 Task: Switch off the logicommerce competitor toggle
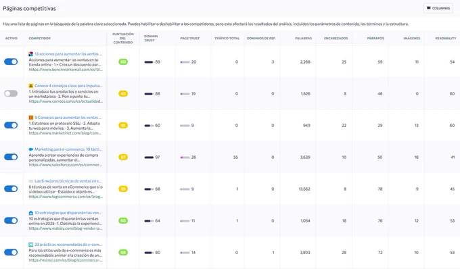pos(11,189)
